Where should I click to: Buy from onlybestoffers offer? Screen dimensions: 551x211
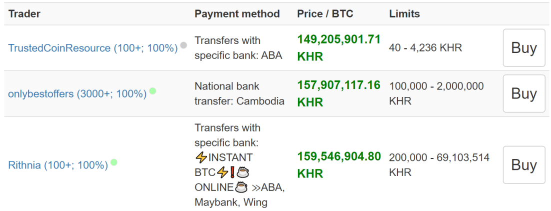tap(524, 93)
